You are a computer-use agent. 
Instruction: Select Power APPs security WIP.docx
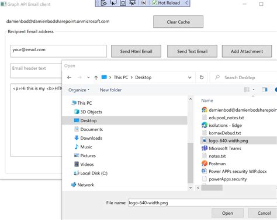point(234,171)
